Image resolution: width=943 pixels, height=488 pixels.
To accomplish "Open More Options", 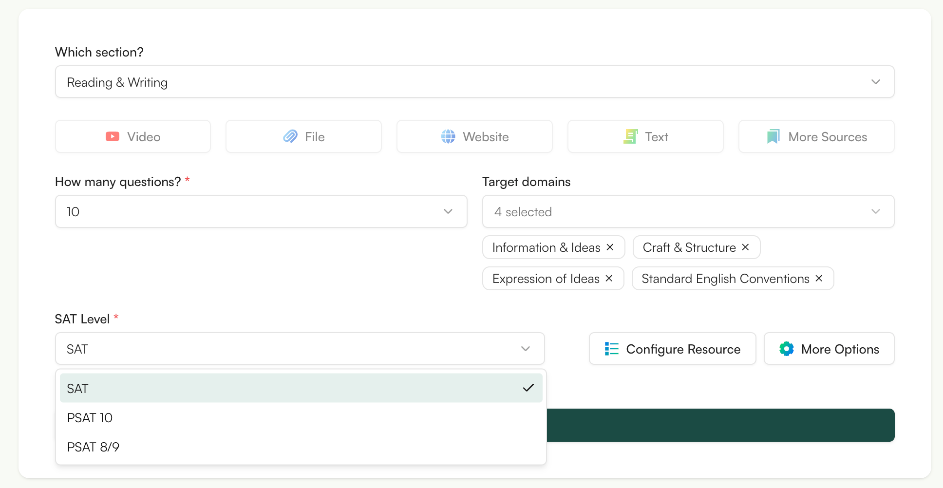I will pos(829,349).
